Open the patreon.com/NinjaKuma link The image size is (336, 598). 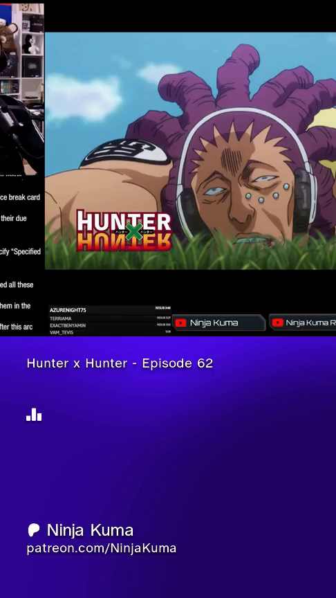coord(102,548)
